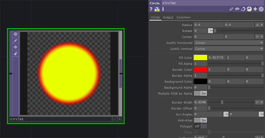Open operator help question mark icon
This screenshot has width=265, height=138.
151,9
